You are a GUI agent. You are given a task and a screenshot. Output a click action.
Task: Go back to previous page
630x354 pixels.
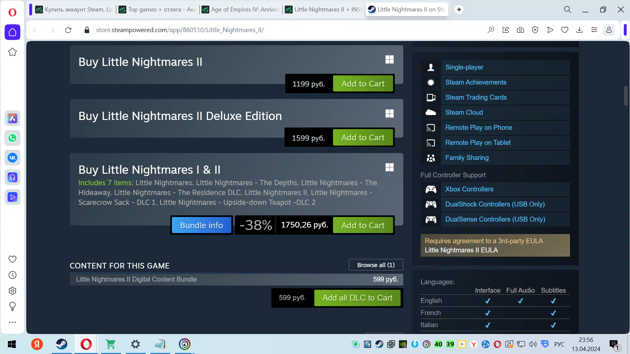35,30
